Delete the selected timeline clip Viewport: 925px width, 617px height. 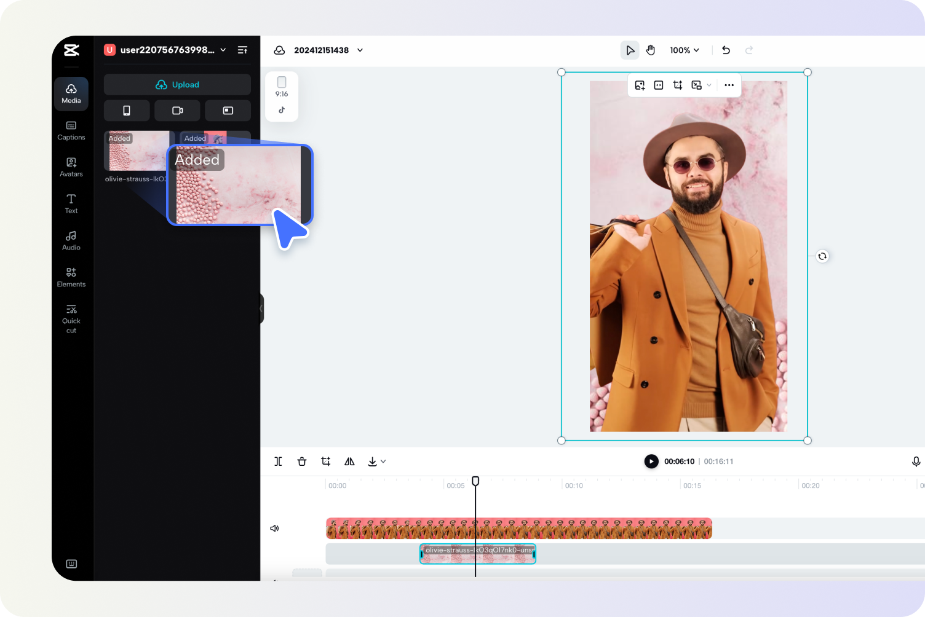[x=302, y=462]
